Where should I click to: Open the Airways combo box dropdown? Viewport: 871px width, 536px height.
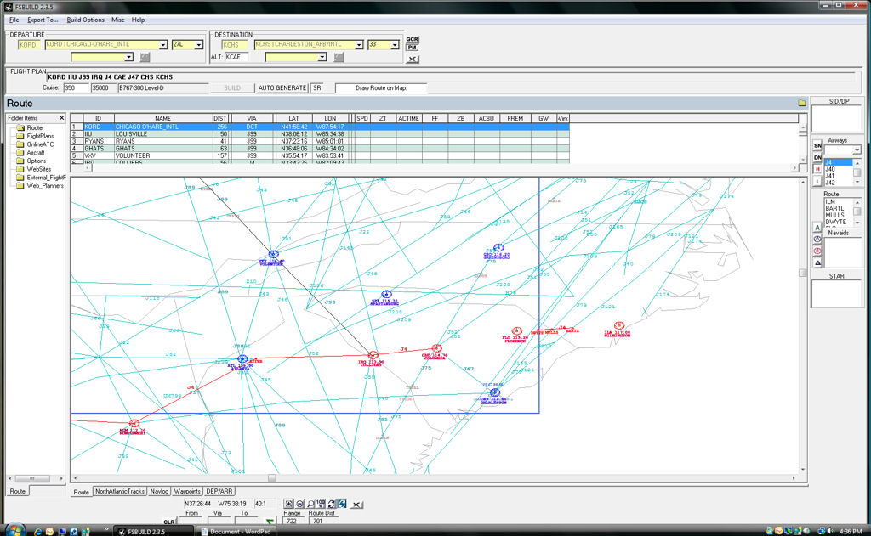tap(857, 150)
